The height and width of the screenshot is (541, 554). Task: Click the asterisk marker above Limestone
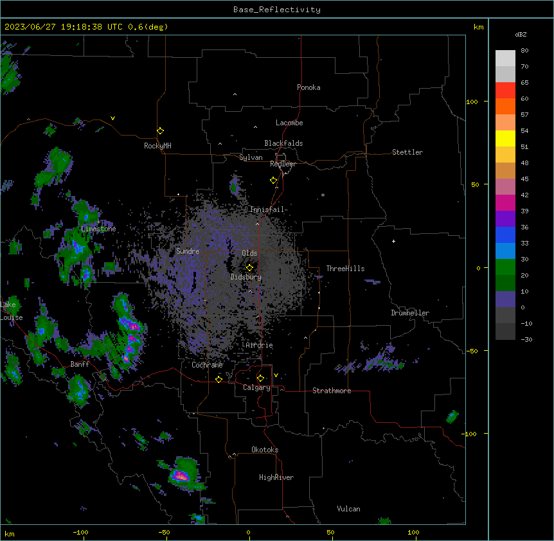pyautogui.click(x=98, y=222)
